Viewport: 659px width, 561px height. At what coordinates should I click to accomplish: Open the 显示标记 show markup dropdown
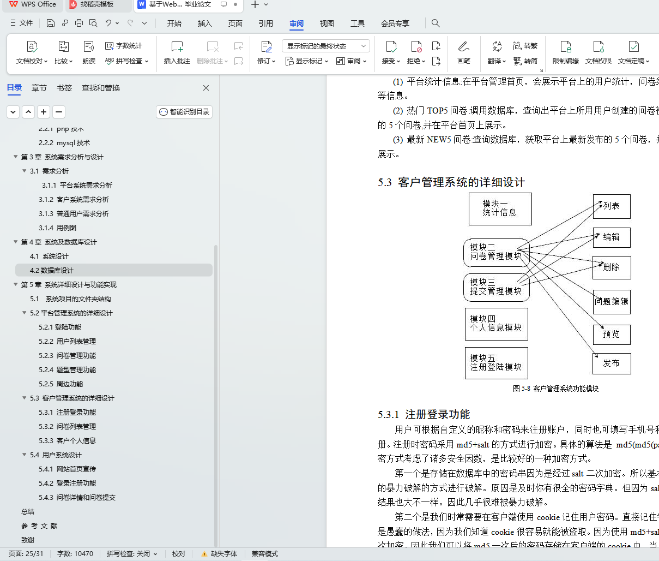[307, 61]
